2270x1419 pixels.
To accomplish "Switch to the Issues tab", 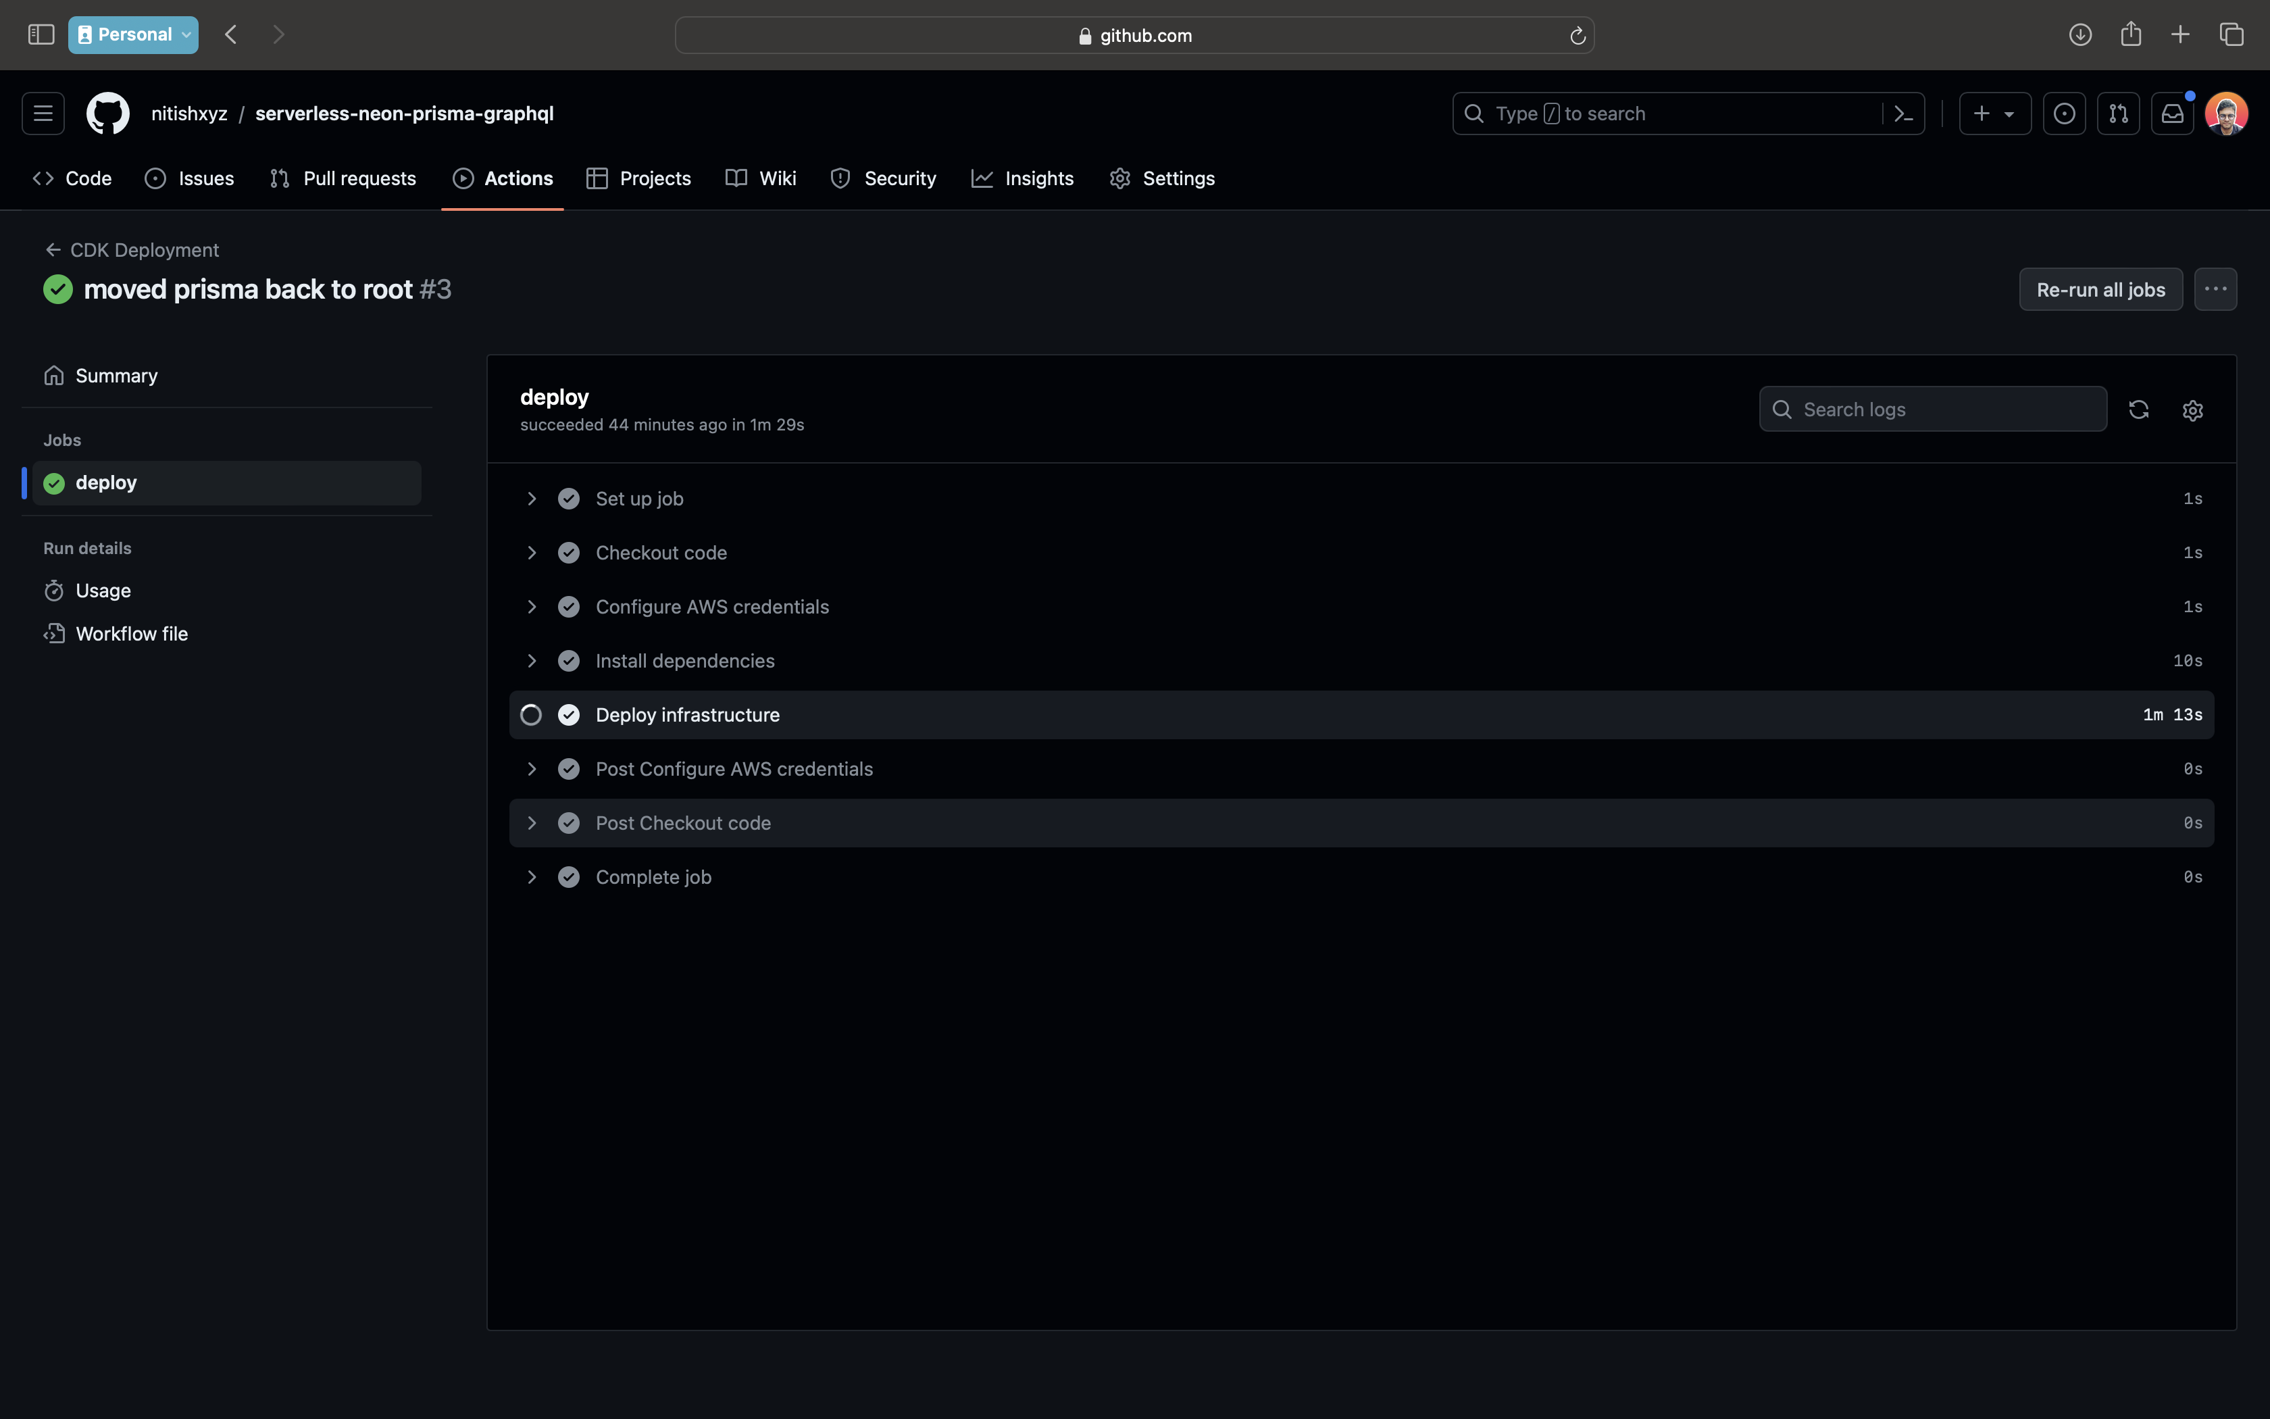I will click(x=189, y=178).
